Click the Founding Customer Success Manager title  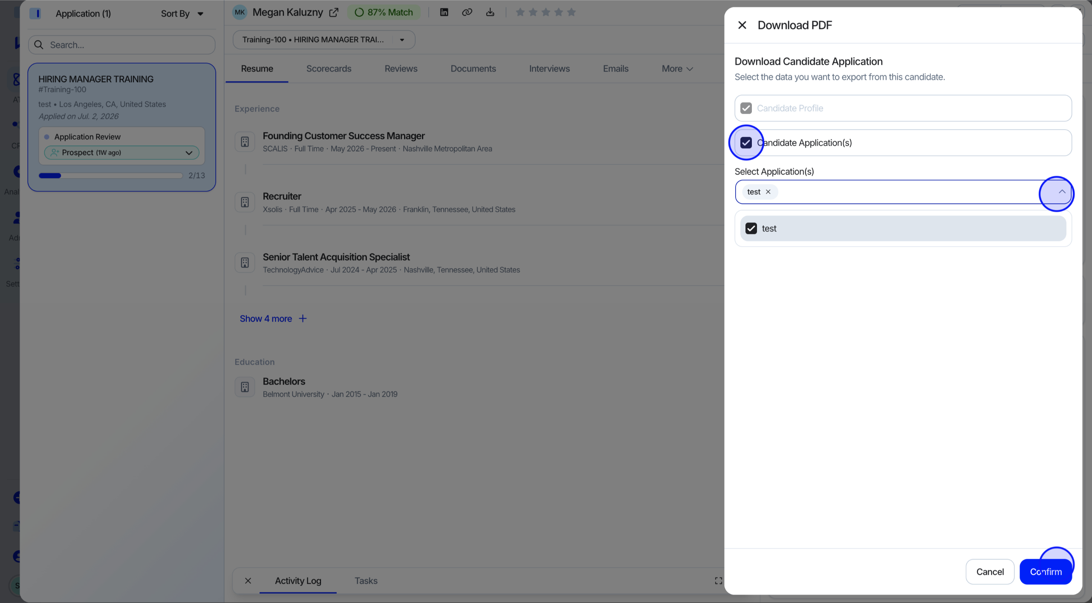pyautogui.click(x=344, y=136)
